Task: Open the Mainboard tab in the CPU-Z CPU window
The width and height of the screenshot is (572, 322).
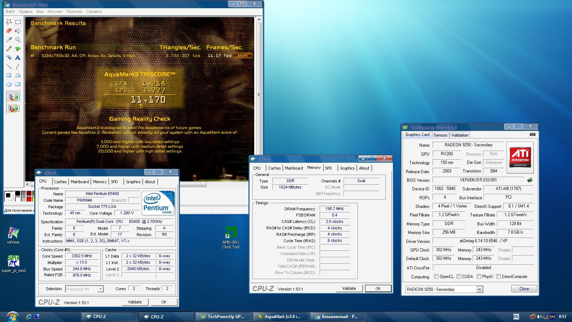Action: coord(80,182)
